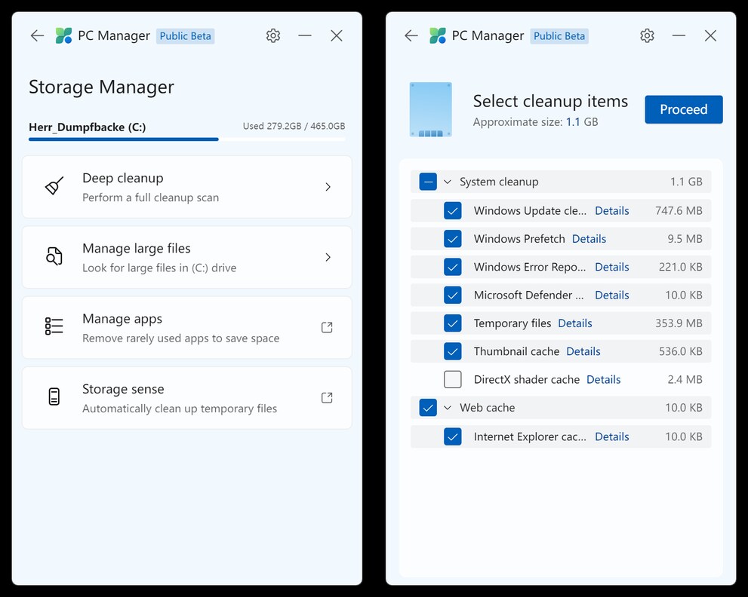This screenshot has height=597, width=748.
Task: Close the Storage Manager window
Action: (x=337, y=35)
